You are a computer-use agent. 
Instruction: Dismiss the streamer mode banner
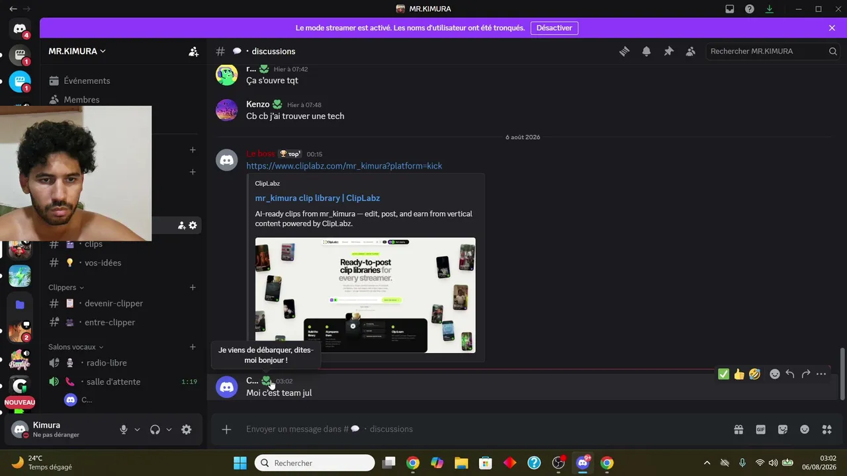click(832, 28)
